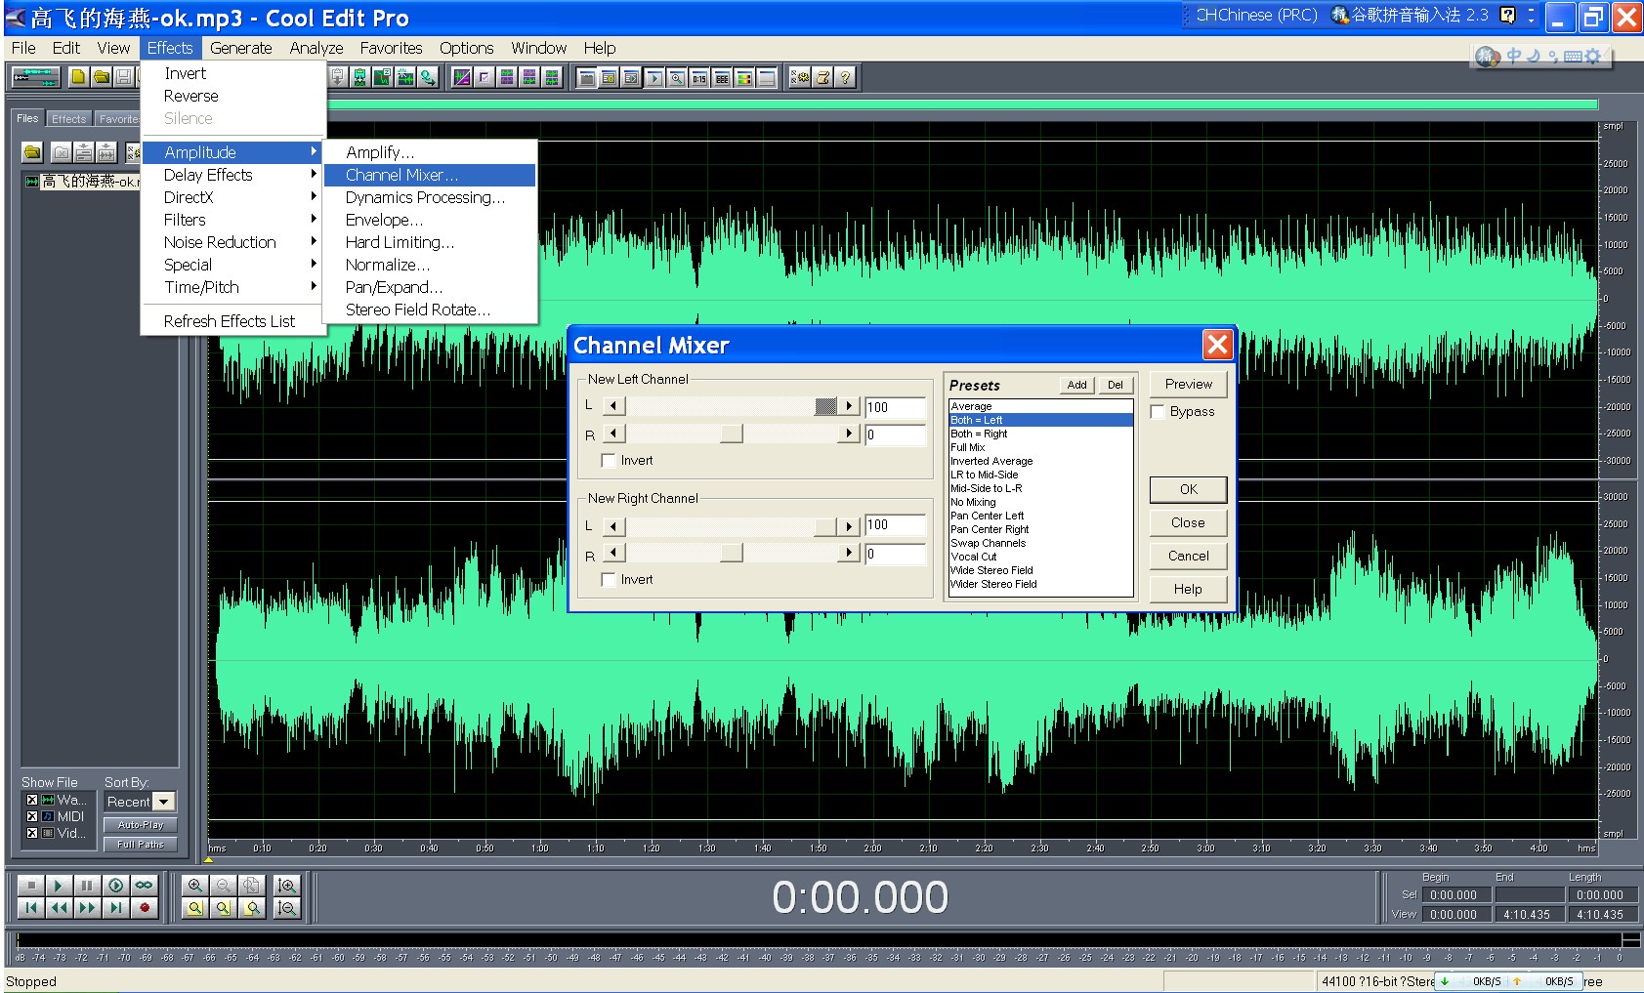Click the Zoom In Vertically icon
1644x993 pixels.
click(x=286, y=885)
